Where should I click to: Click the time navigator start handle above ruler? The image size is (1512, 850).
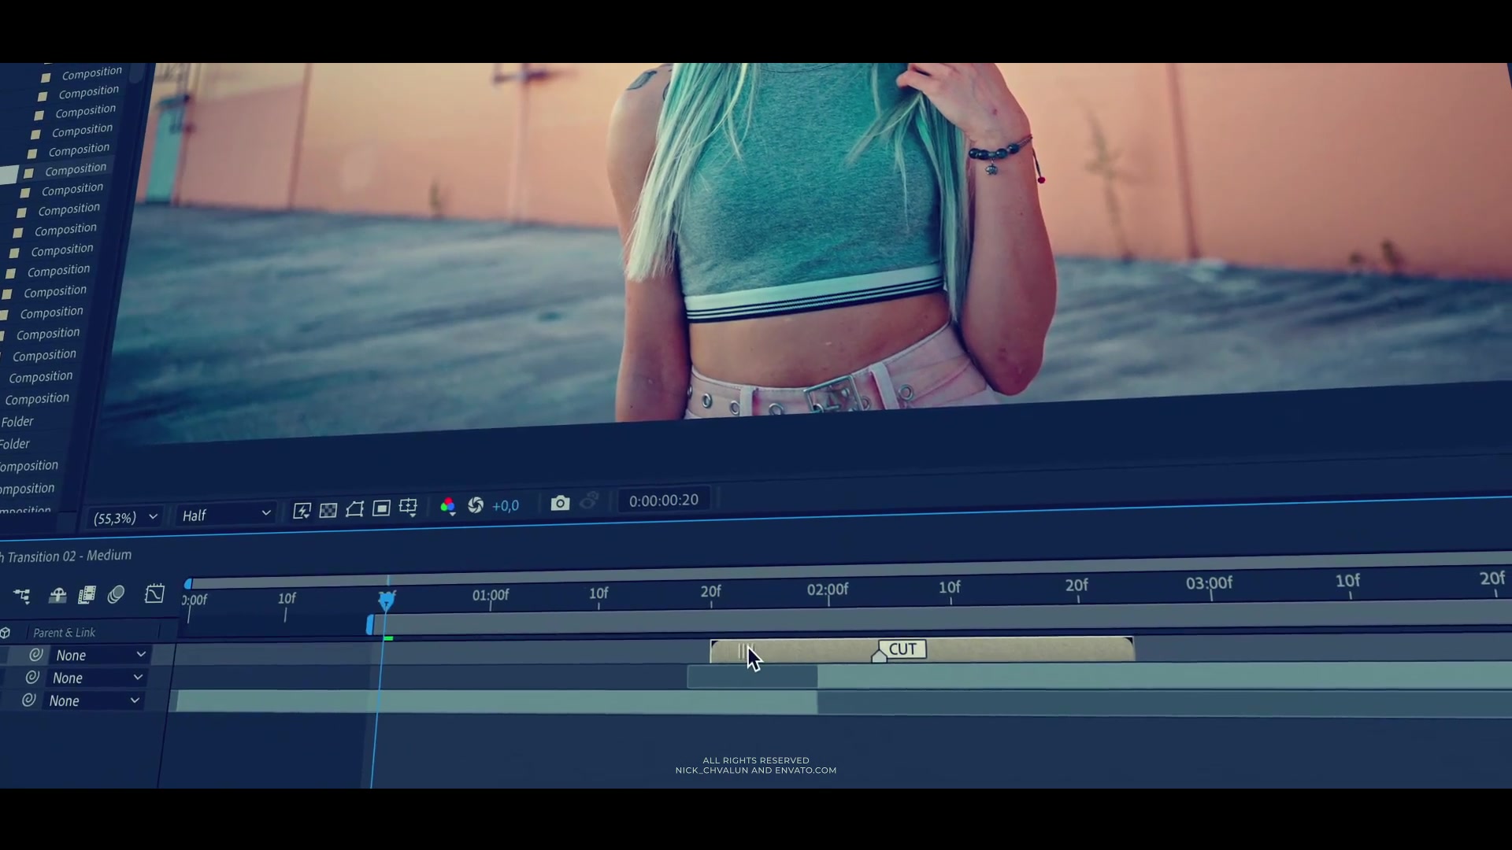(x=188, y=584)
